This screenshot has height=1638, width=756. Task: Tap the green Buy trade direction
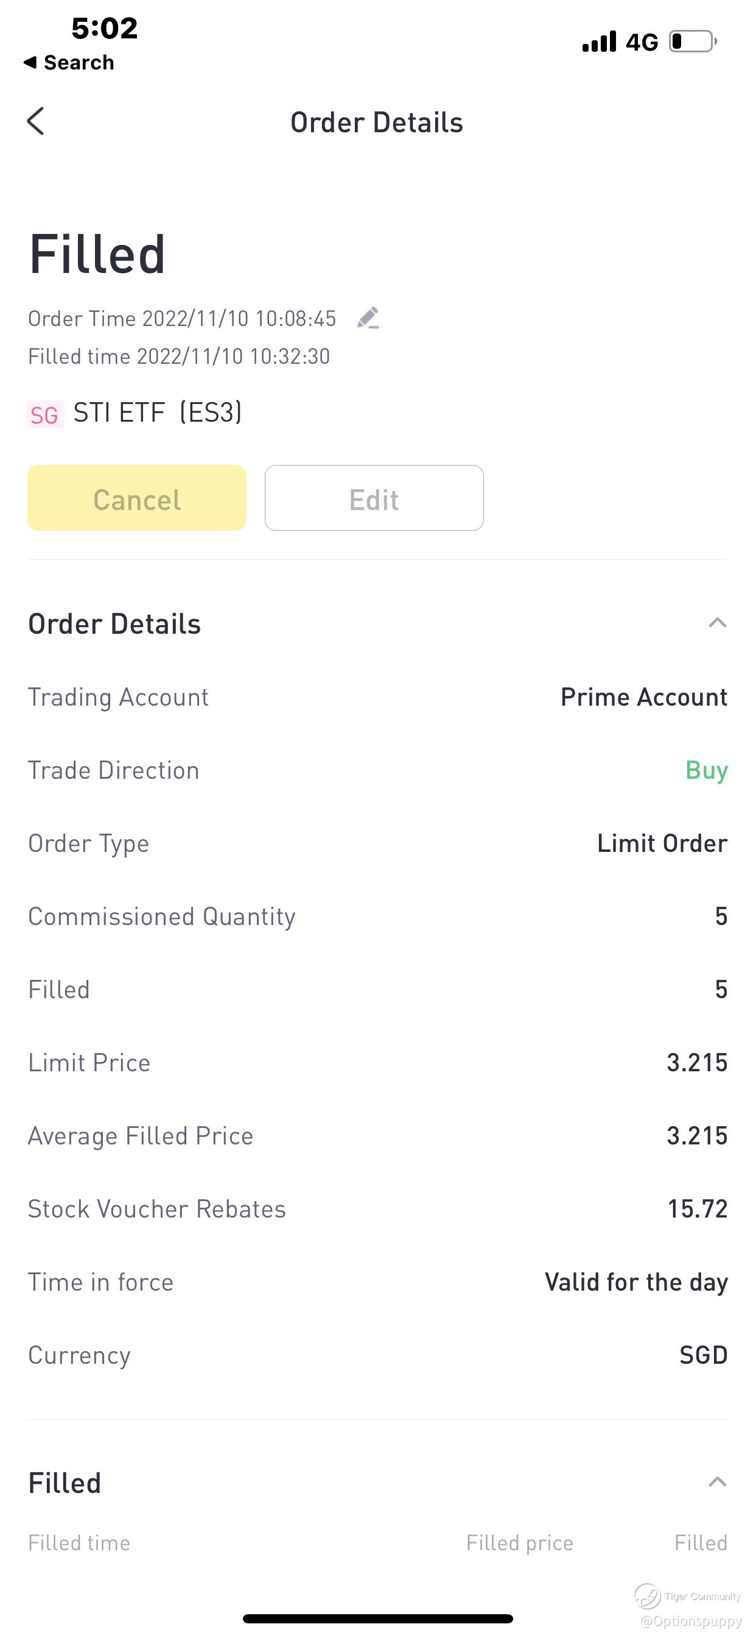pos(707,770)
